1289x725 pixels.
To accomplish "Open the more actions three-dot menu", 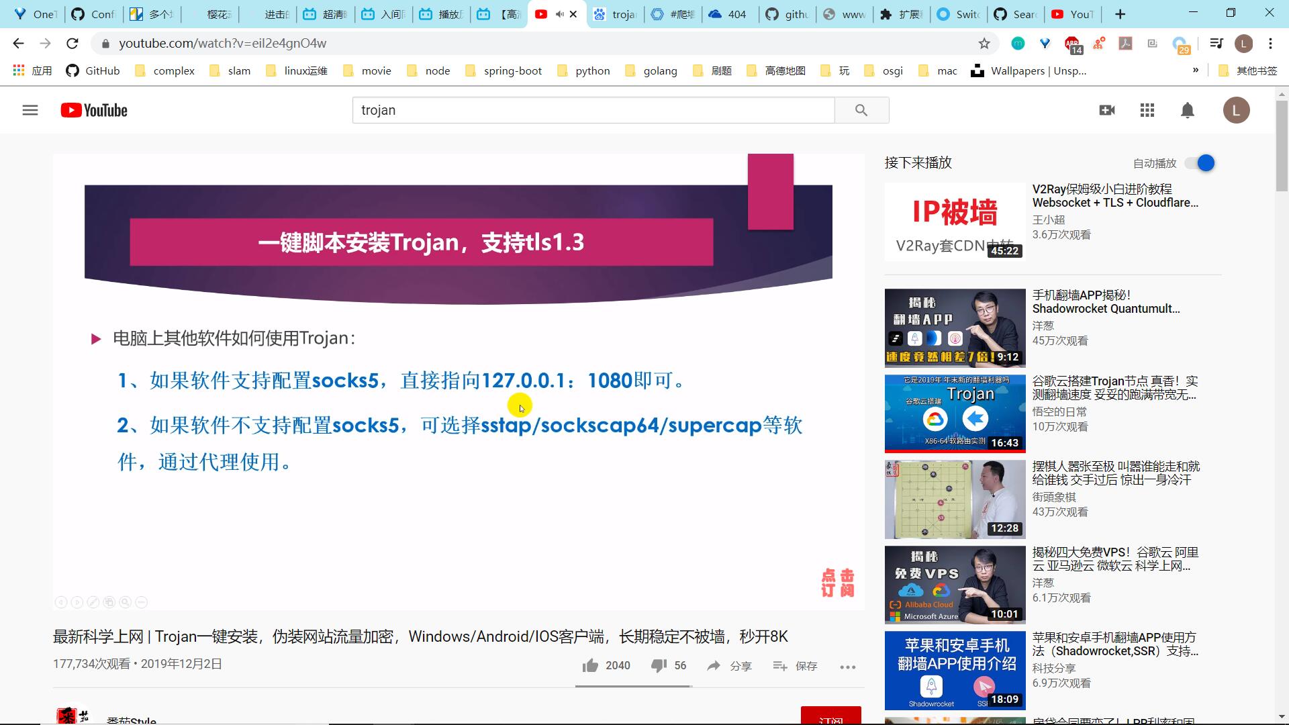I will click(x=847, y=667).
